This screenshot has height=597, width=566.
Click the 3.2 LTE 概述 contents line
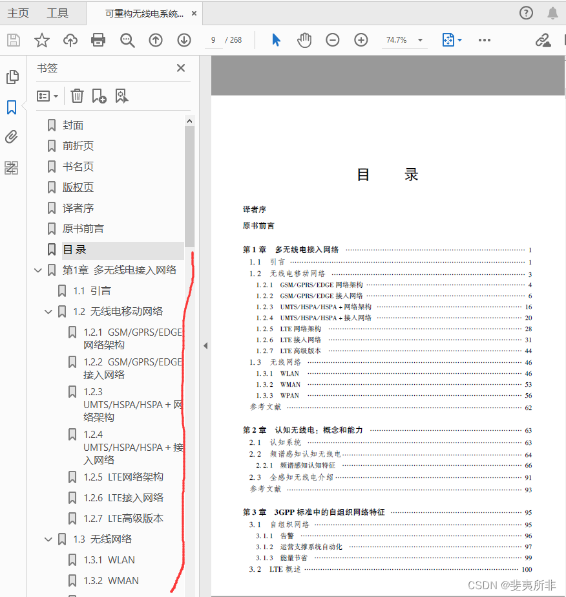pyautogui.click(x=390, y=570)
